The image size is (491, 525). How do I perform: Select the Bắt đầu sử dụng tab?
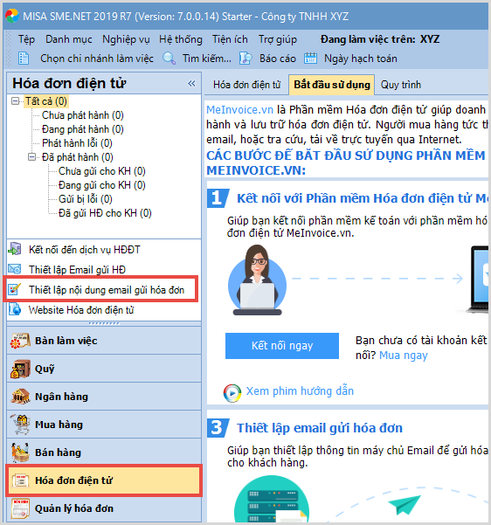click(332, 85)
